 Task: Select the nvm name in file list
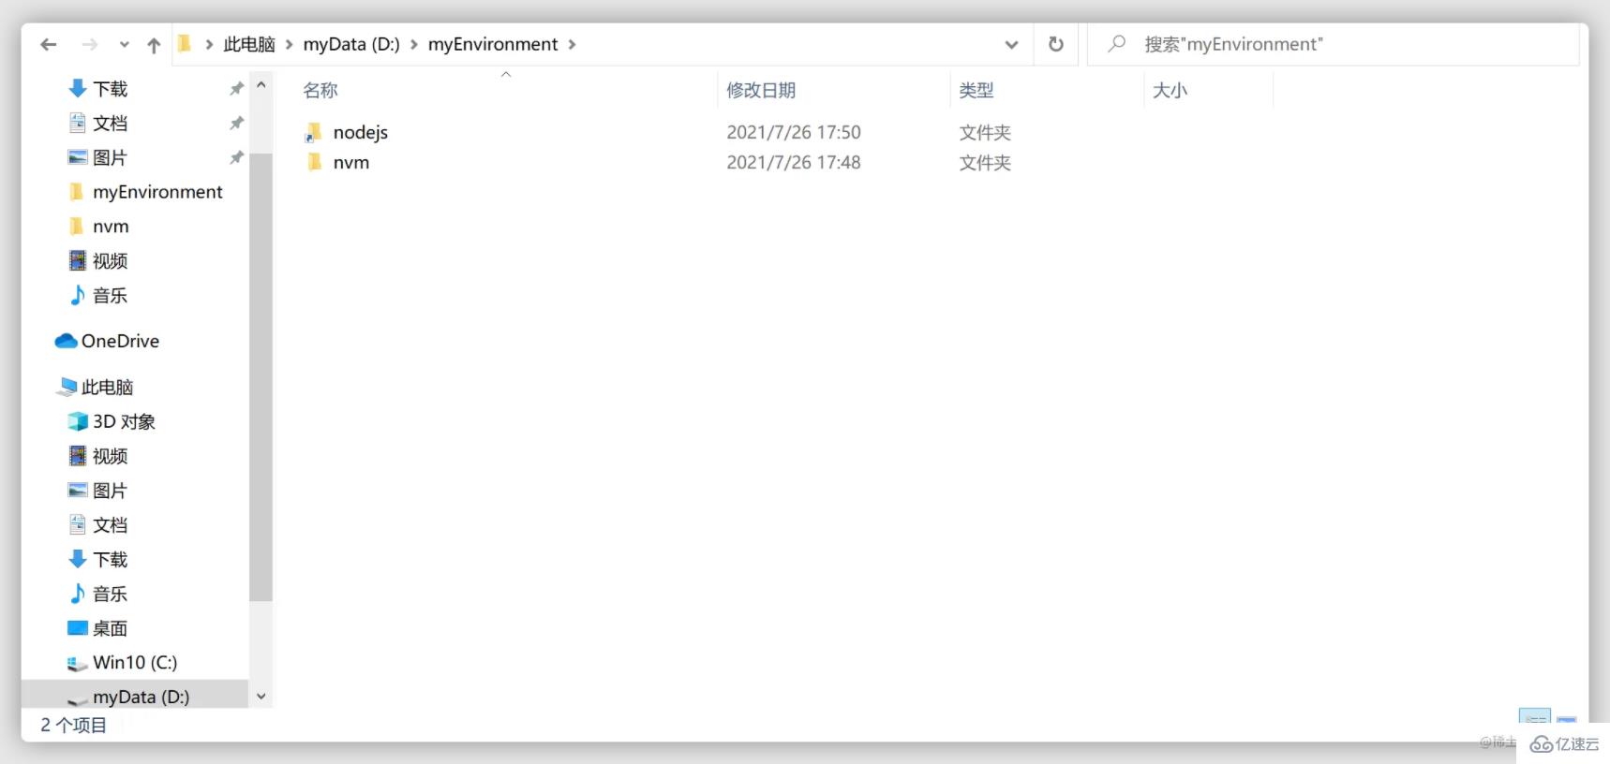351,163
